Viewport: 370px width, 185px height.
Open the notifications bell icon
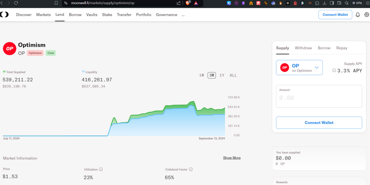358,15
